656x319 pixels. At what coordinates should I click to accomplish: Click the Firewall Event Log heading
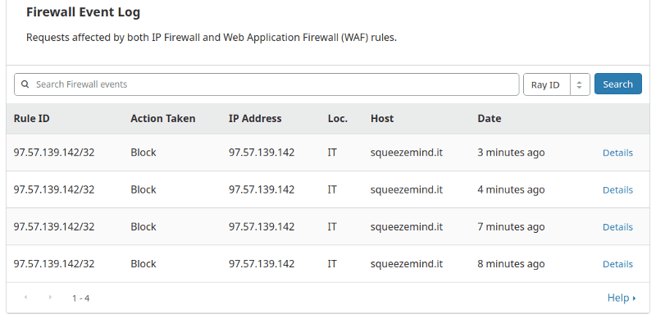[83, 12]
